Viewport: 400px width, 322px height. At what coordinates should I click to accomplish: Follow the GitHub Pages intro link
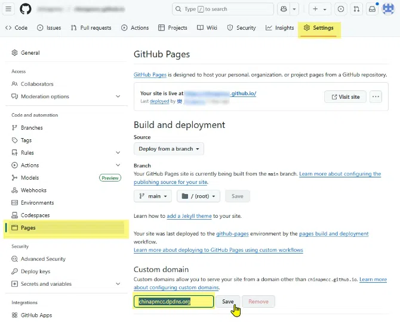[150, 75]
